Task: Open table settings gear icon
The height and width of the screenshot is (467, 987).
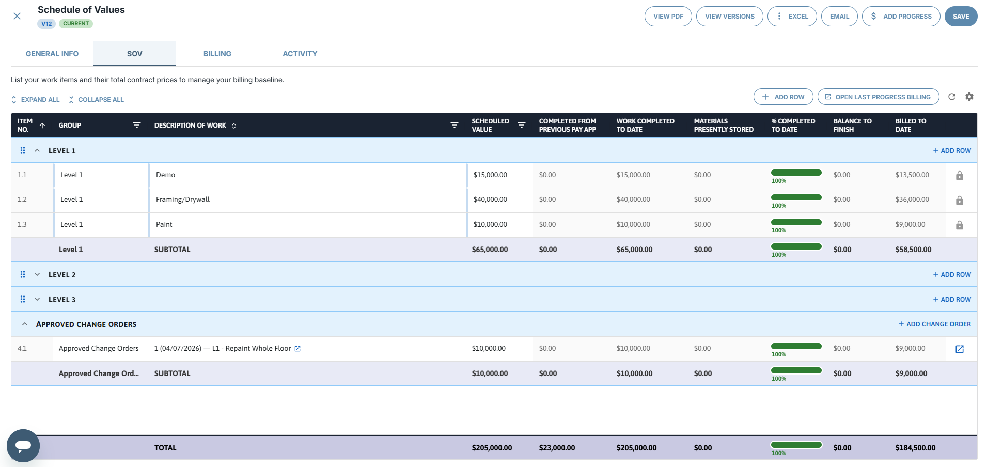Action: (969, 97)
